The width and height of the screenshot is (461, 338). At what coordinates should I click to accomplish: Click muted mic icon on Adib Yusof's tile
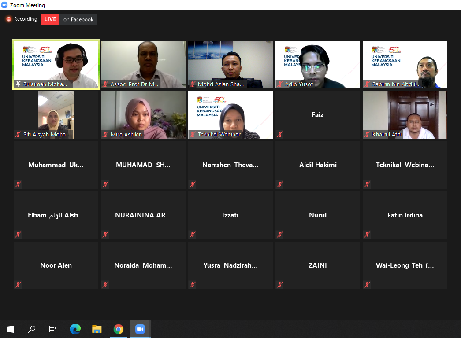[x=280, y=84]
